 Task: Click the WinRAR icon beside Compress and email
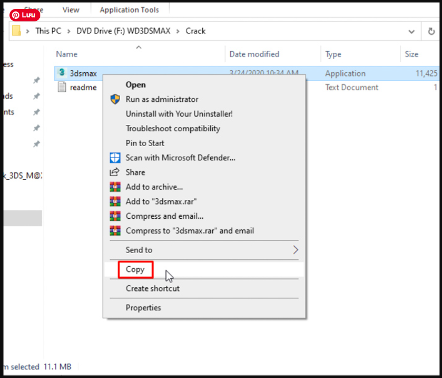115,216
